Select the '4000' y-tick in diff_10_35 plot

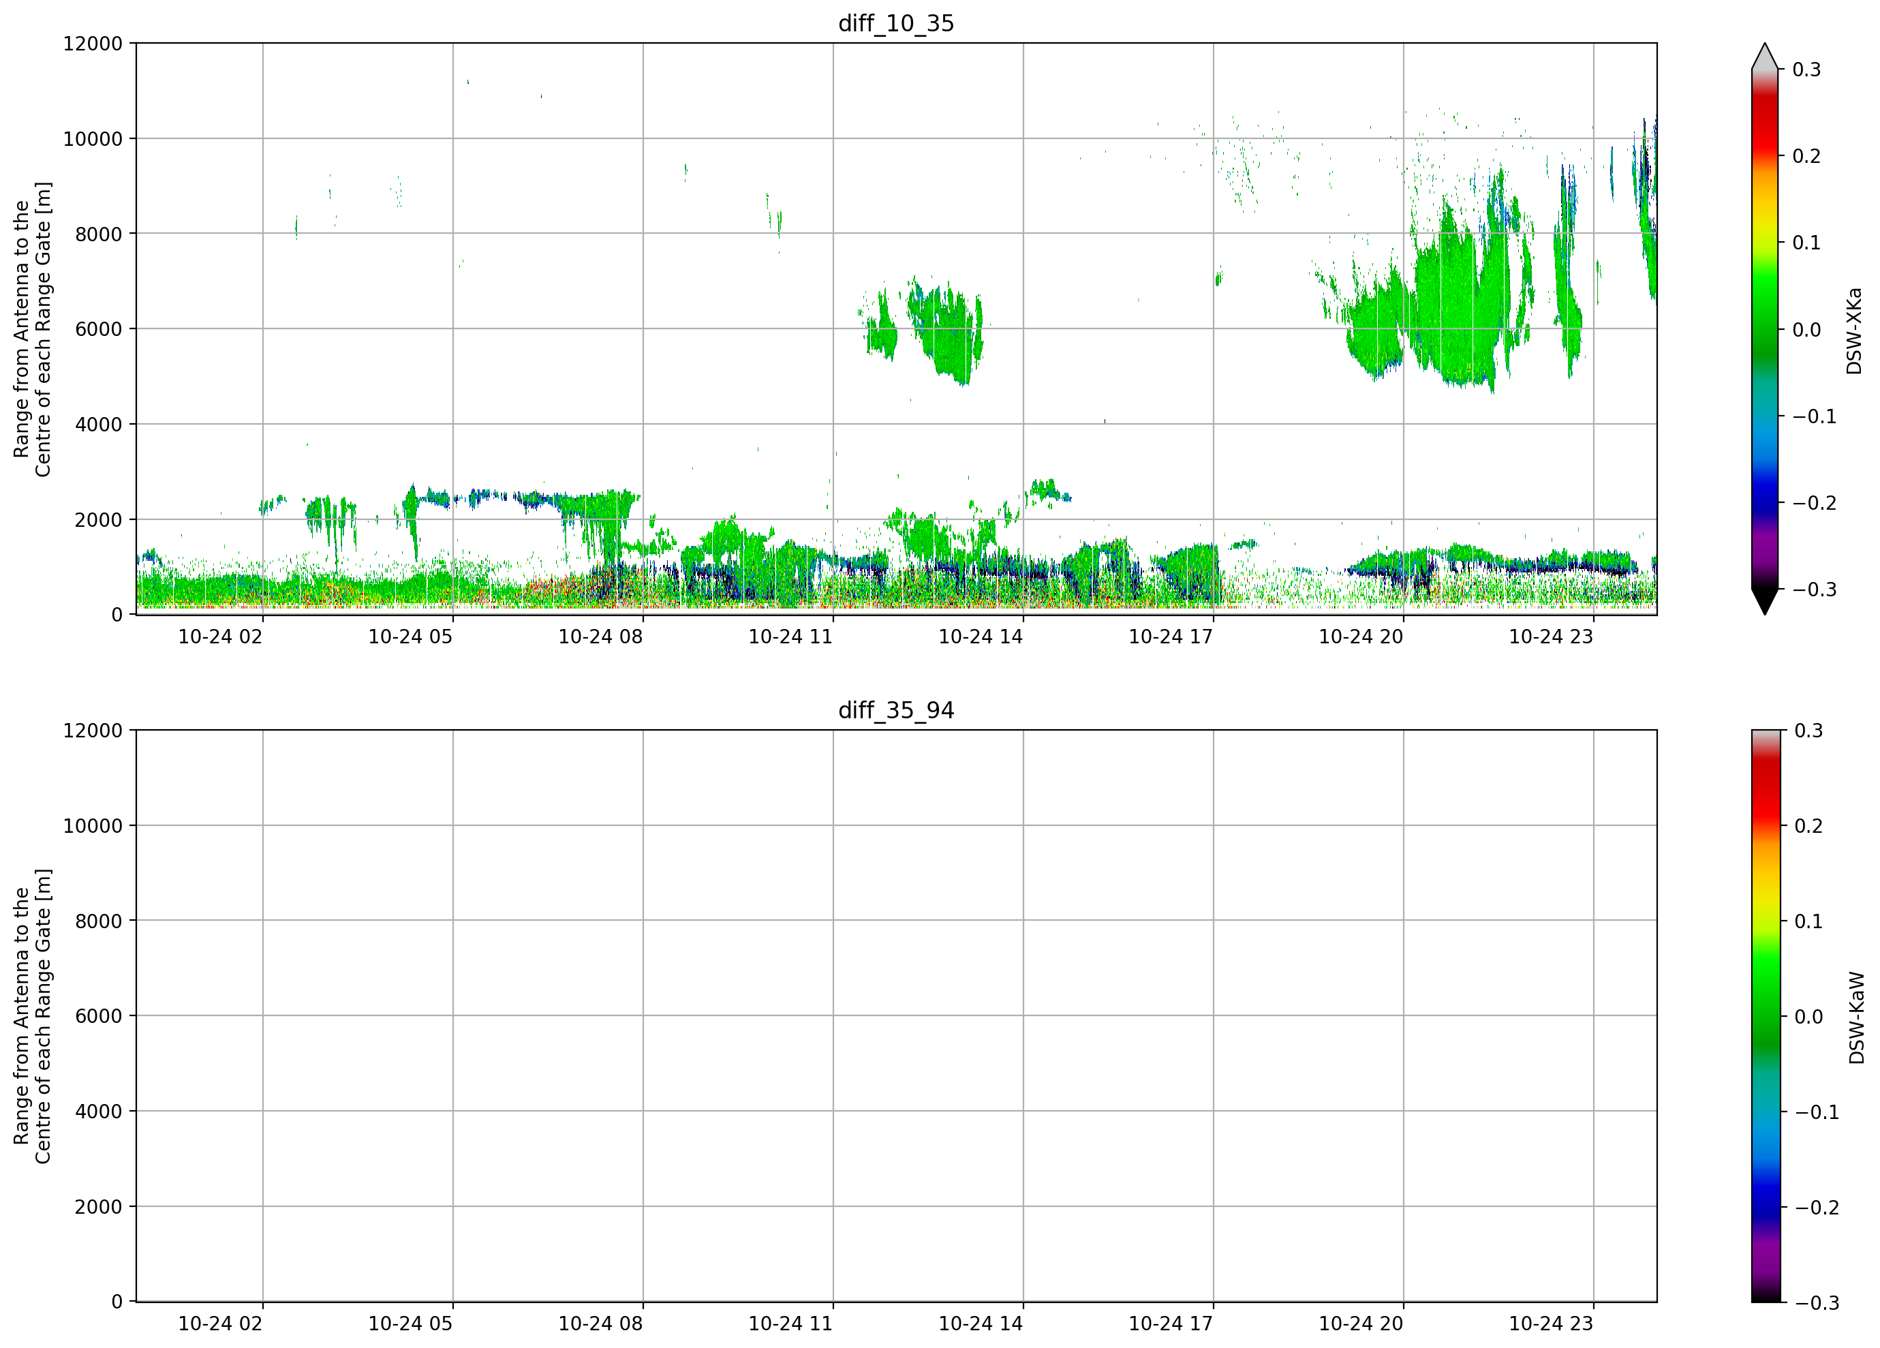pos(99,425)
